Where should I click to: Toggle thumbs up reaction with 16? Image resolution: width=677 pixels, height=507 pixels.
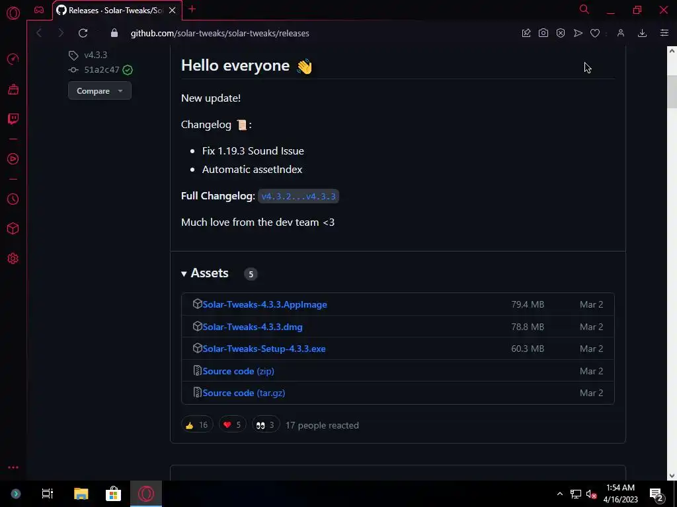coord(197,425)
